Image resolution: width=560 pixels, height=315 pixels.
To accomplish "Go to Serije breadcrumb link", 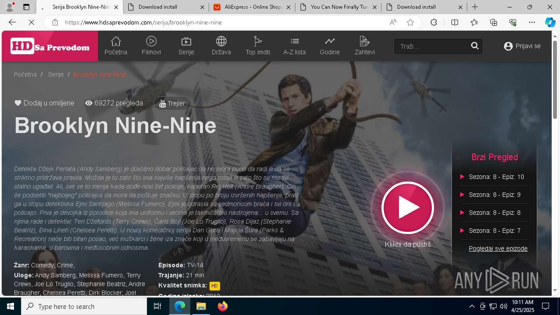I will click(x=56, y=74).
